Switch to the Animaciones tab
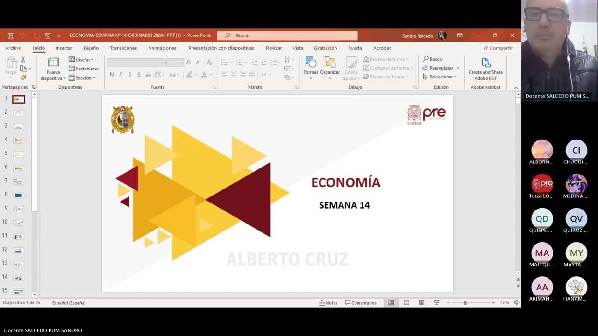 [x=162, y=48]
